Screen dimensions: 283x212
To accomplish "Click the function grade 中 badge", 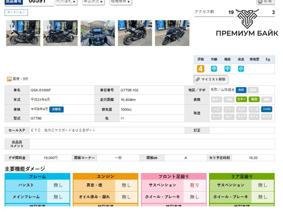I will (227, 69).
